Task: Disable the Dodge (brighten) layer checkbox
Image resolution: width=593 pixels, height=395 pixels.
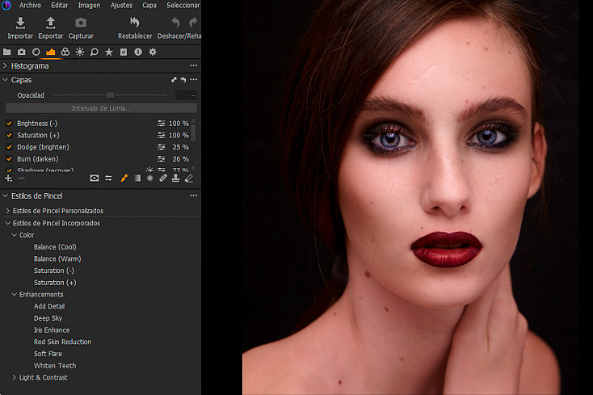Action: [9, 147]
